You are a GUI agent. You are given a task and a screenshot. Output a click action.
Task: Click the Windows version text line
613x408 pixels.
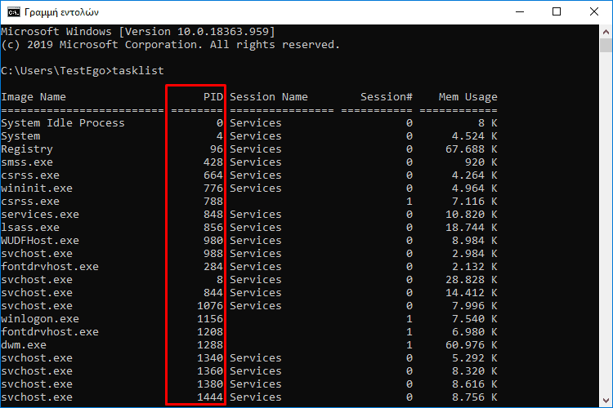(x=138, y=32)
